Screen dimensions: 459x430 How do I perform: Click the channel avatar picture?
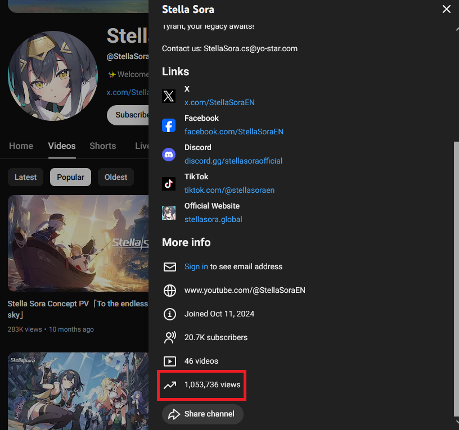click(x=53, y=76)
